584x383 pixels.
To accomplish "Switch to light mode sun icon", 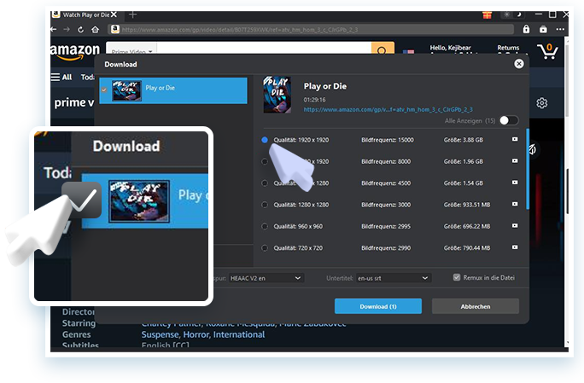I will [x=506, y=15].
